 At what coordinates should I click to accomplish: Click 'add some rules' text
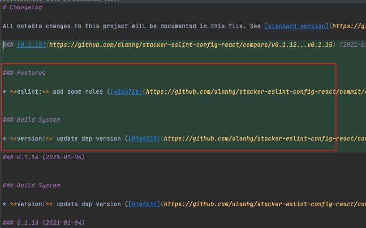pos(78,91)
